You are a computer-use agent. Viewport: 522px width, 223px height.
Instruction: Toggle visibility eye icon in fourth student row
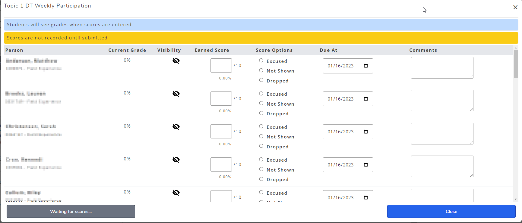pos(176,160)
